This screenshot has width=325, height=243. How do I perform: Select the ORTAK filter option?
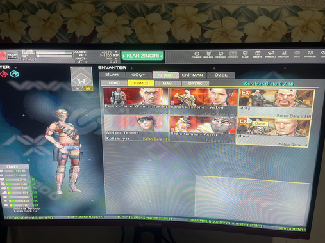(x=195, y=84)
